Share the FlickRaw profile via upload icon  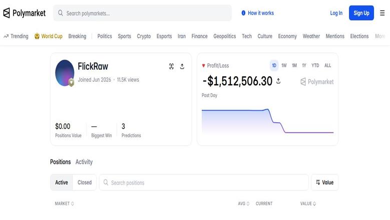[x=182, y=67]
